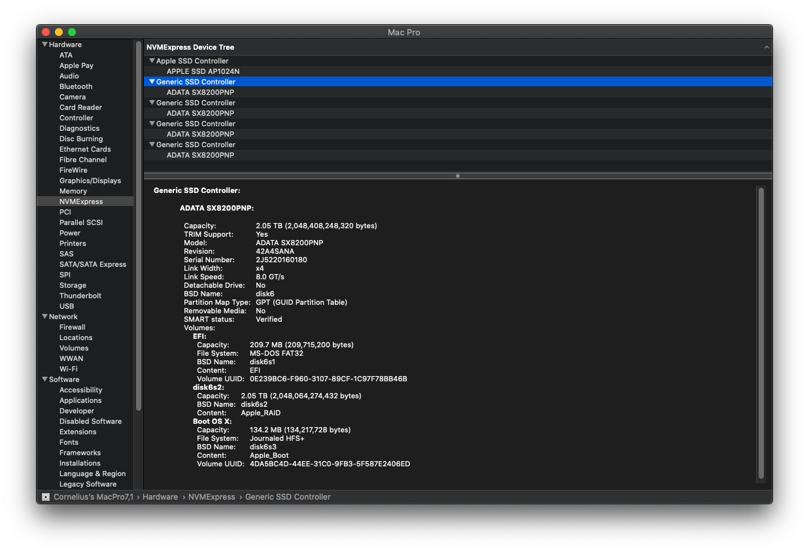Viewport: 809px width, 552px height.
Task: Select Volumes under Network
Action: coord(74,348)
